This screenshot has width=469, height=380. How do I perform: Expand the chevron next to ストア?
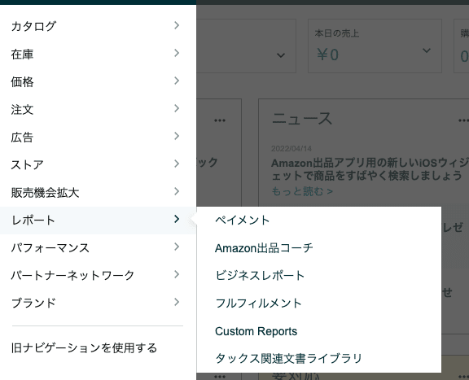pos(177,164)
